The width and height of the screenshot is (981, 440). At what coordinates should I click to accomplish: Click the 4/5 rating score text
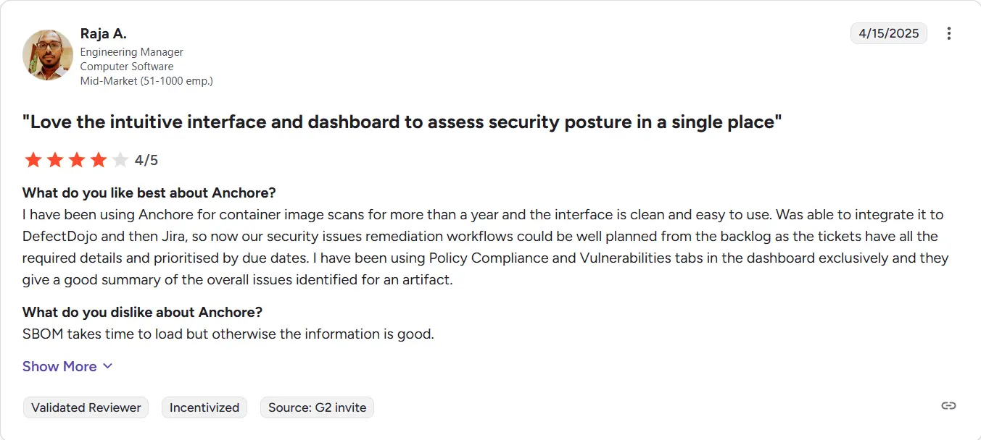pyautogui.click(x=146, y=160)
